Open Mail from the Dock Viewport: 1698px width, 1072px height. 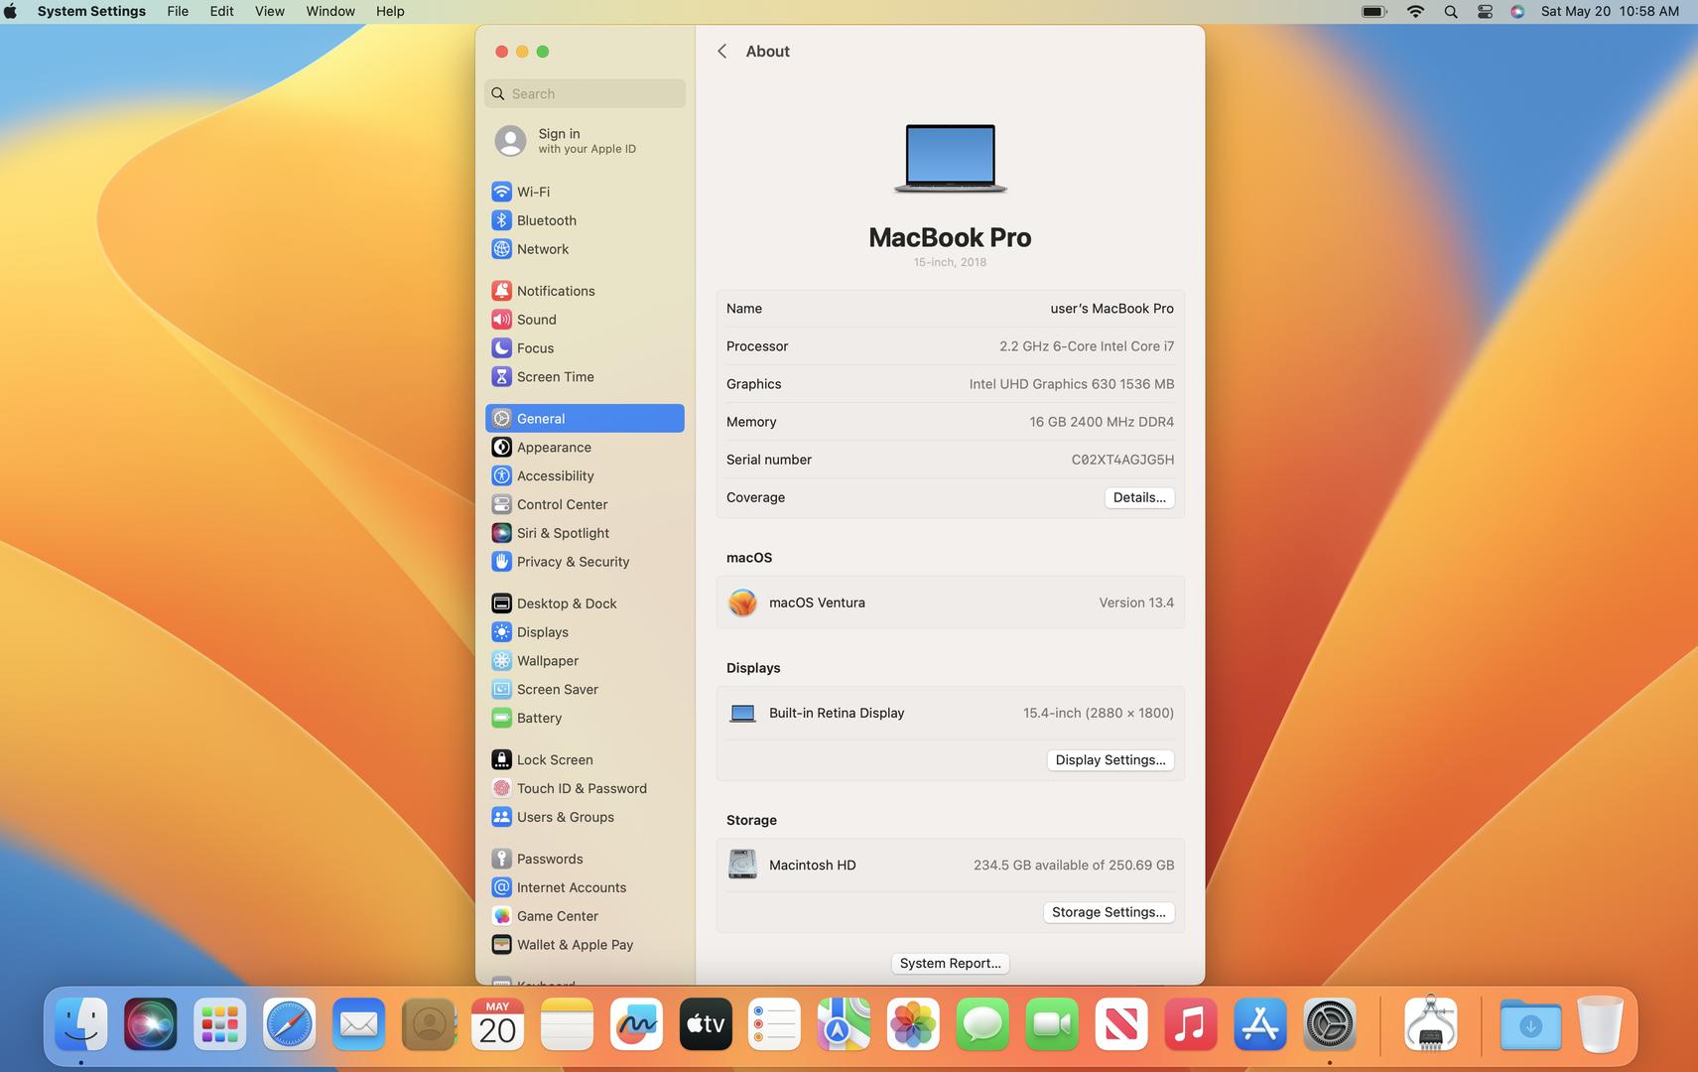point(358,1024)
